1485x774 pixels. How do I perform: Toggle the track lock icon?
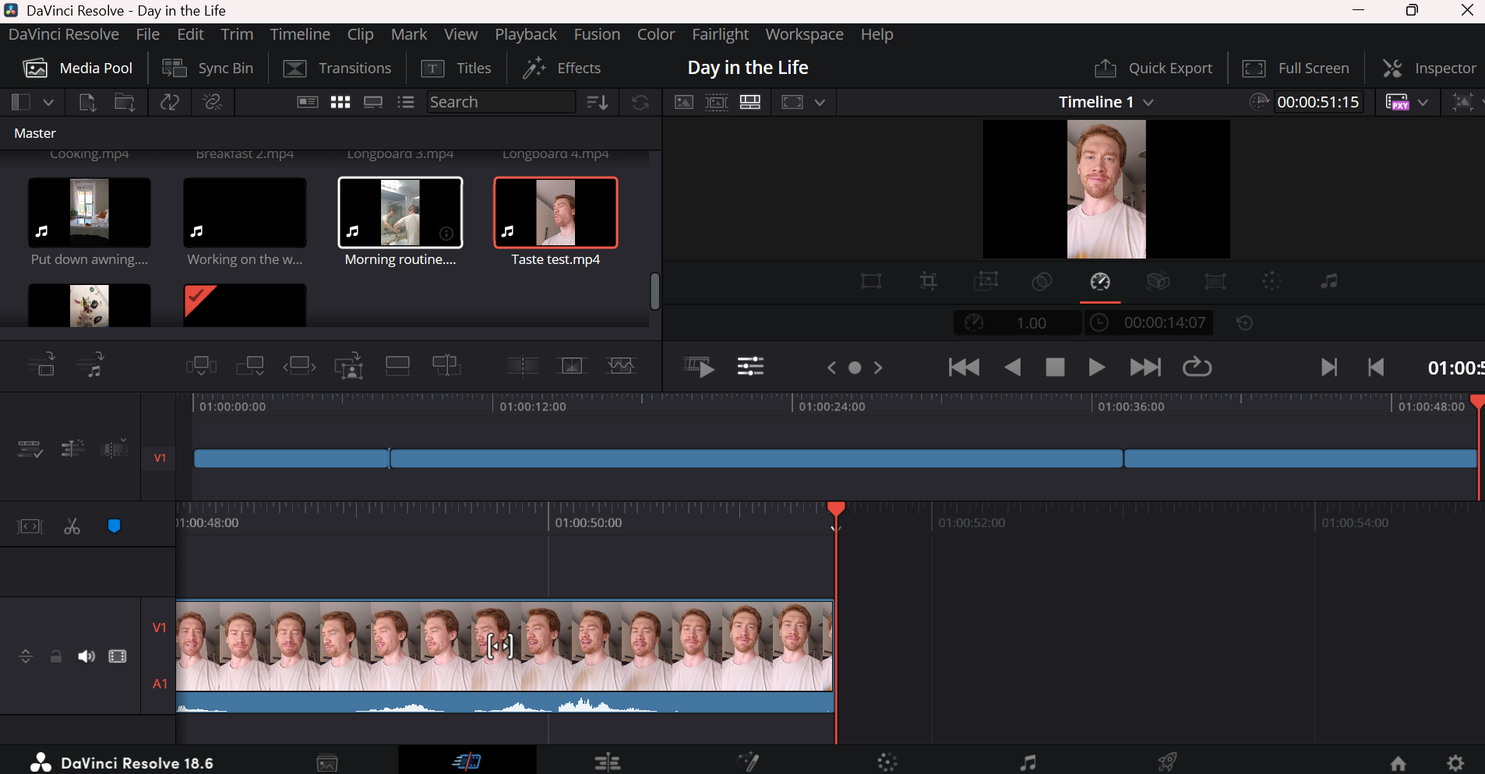[56, 657]
